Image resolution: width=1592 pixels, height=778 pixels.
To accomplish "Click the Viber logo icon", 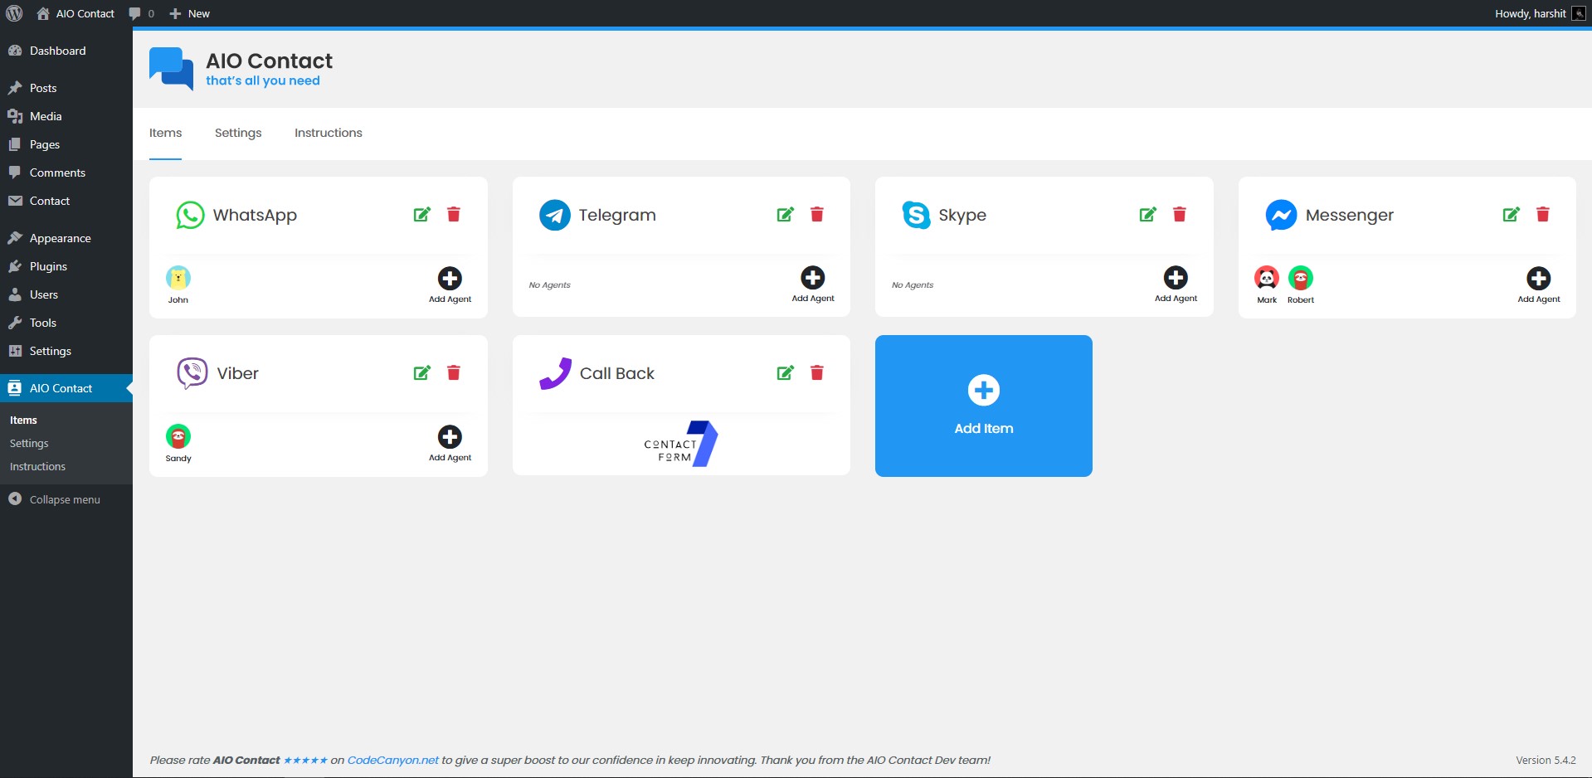I will [192, 373].
